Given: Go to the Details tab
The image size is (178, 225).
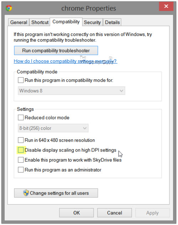Looking at the screenshot, I should 112,22.
